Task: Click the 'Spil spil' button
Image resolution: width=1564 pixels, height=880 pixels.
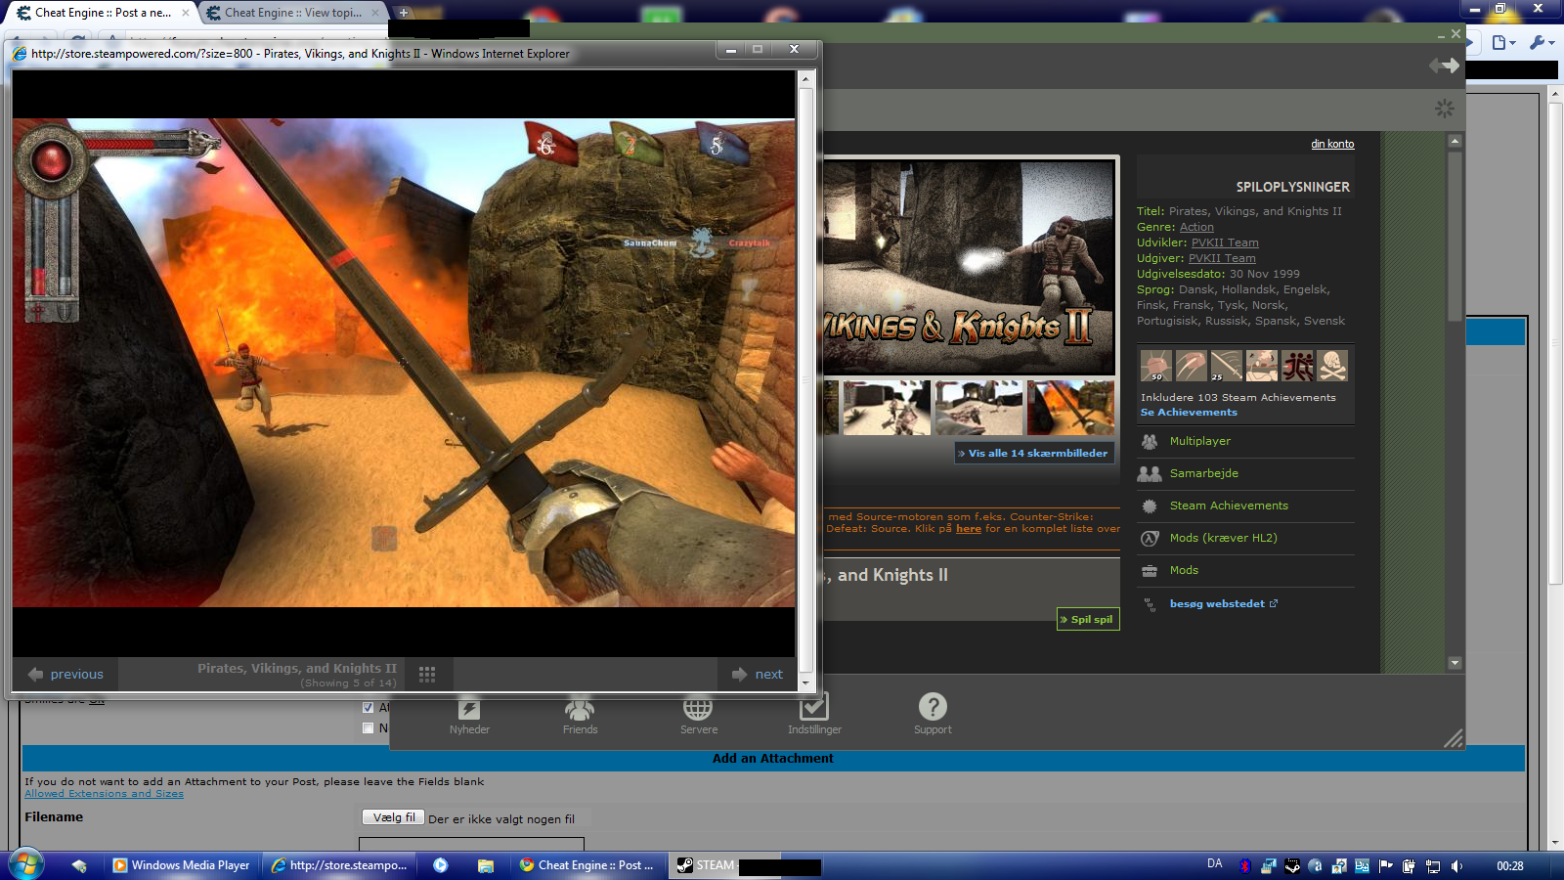Action: click(x=1087, y=619)
